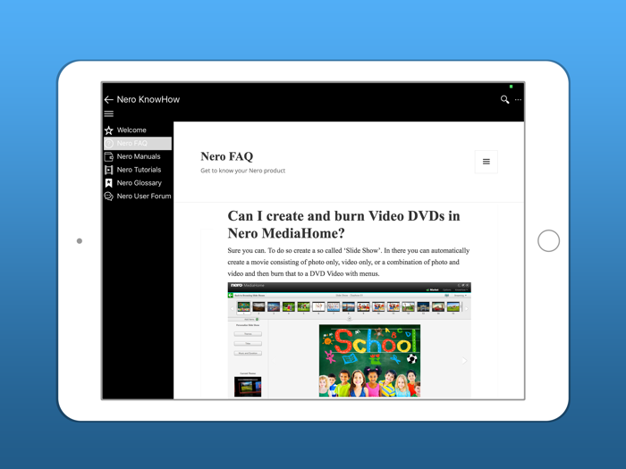Click the Video DVDs in MediaHome article heading

click(x=343, y=224)
